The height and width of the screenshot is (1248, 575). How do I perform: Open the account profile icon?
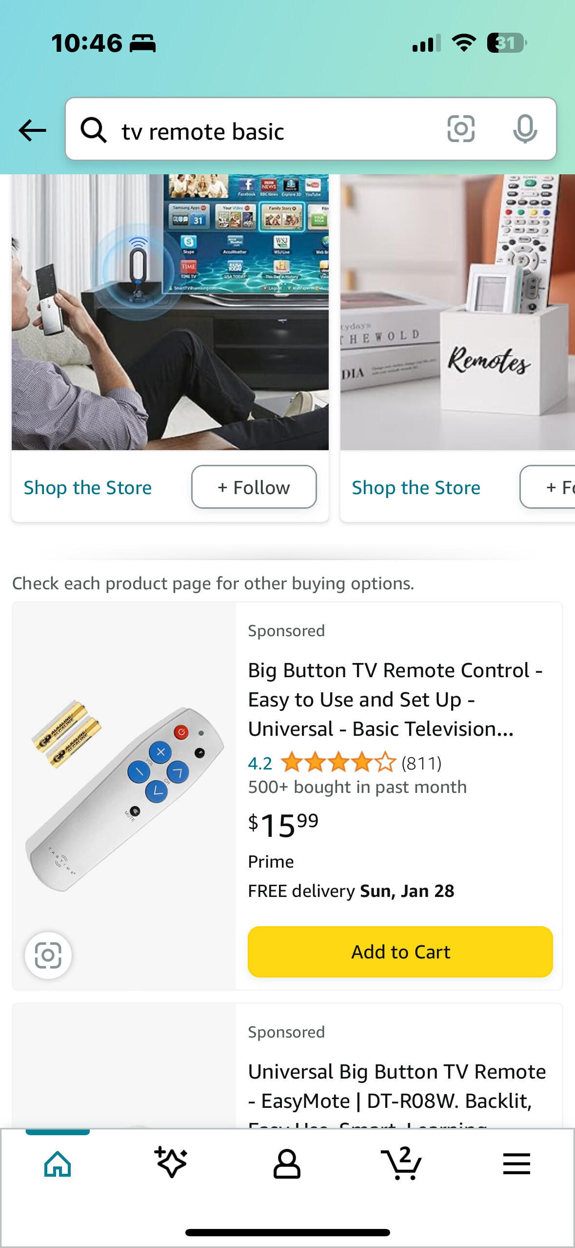point(287,1164)
